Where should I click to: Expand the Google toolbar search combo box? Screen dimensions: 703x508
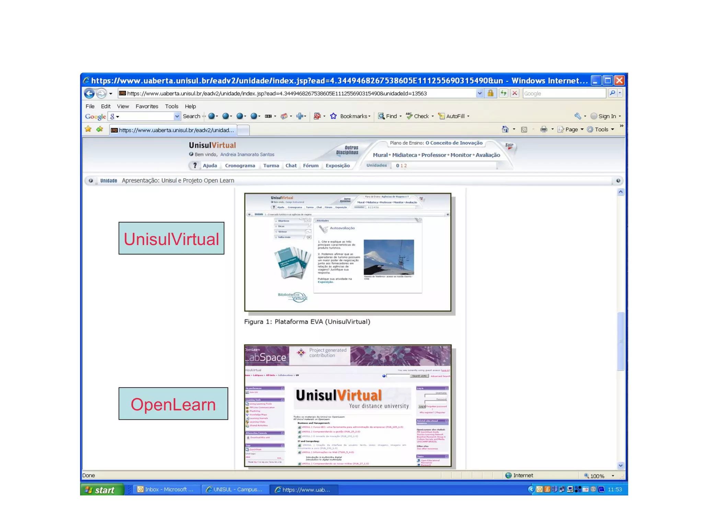pos(177,116)
